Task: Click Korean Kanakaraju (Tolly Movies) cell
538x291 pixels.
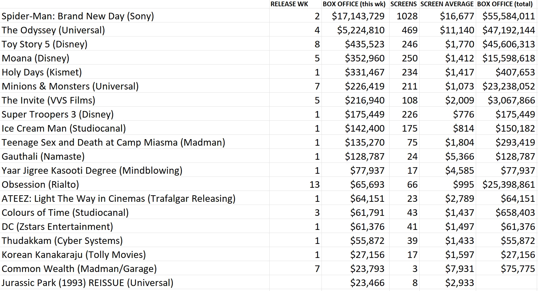Action: point(74,255)
